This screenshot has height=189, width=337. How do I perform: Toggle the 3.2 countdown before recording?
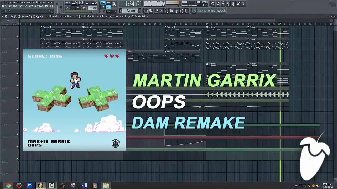(x=81, y=3)
